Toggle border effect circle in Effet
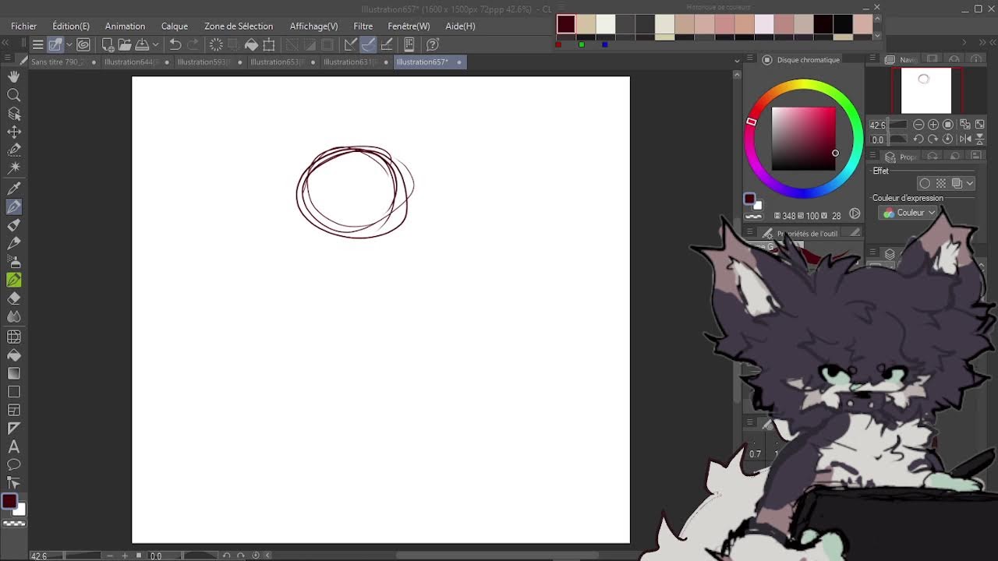This screenshot has height=561, width=998. (x=925, y=184)
